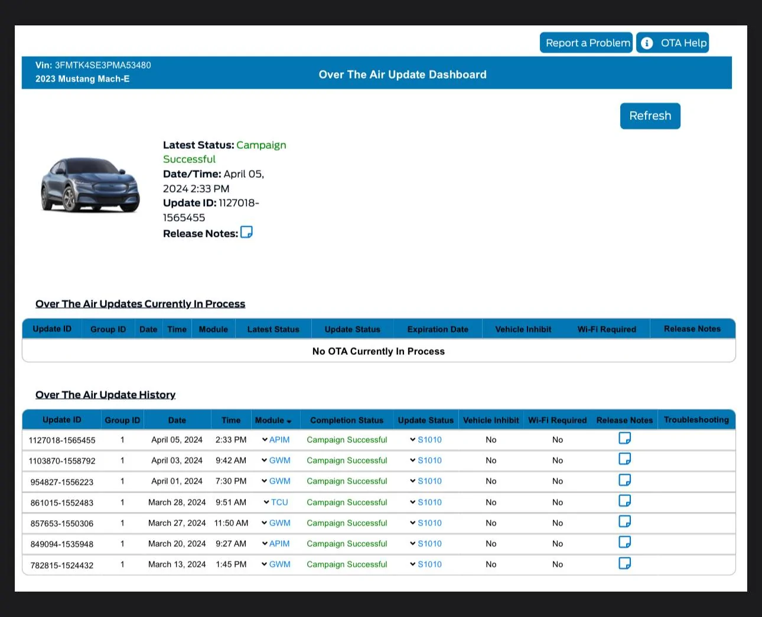Open release notes for update 861015-1552483 row
This screenshot has height=617, width=762.
point(624,501)
